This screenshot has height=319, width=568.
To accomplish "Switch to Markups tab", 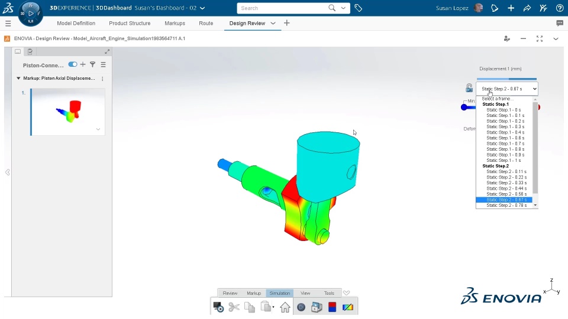I will tap(175, 23).
